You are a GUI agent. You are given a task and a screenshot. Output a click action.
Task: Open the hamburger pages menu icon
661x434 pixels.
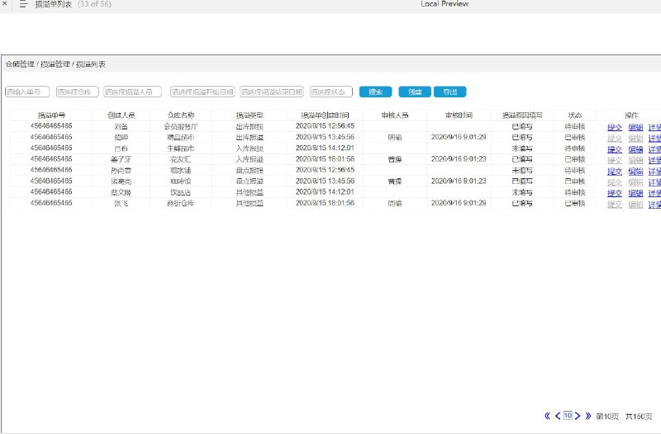tap(24, 4)
